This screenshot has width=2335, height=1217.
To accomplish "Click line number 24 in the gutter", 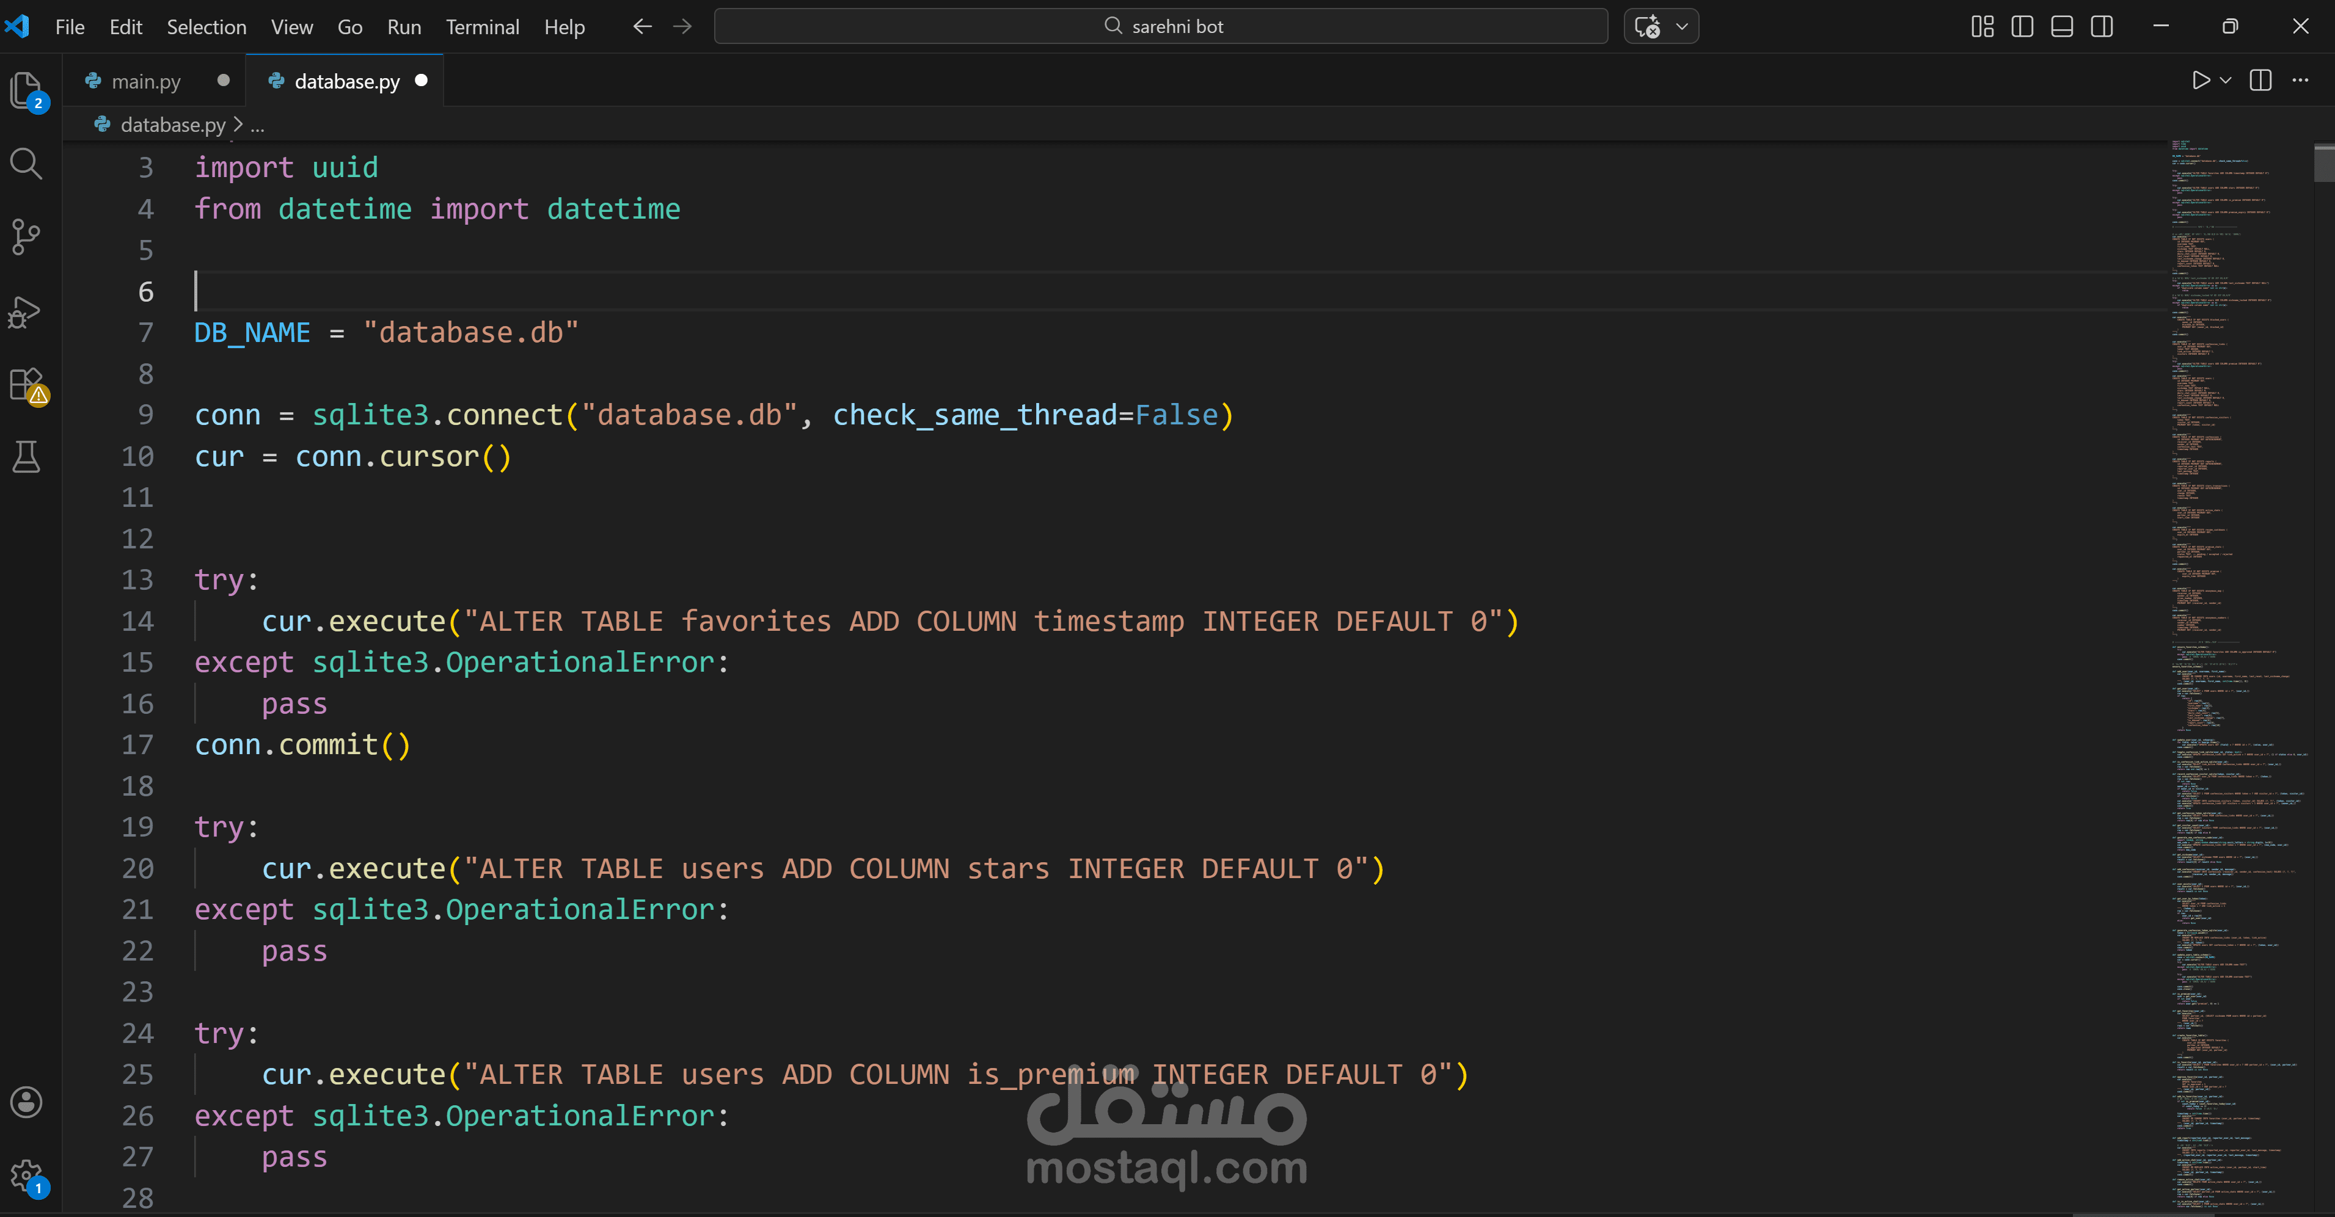I will pyautogui.click(x=138, y=1033).
